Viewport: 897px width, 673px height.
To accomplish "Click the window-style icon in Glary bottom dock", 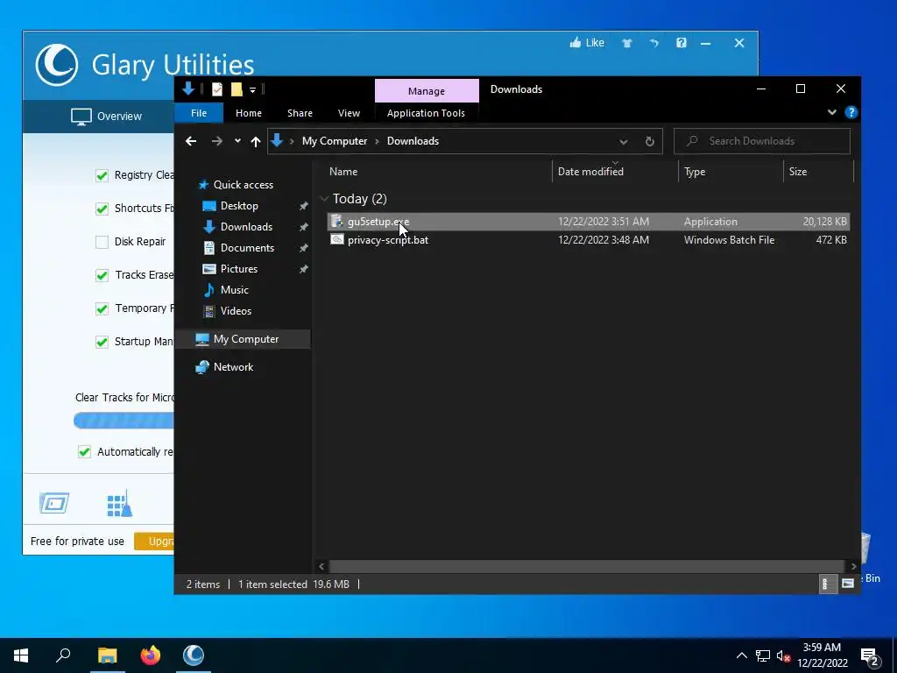I will pos(54,503).
